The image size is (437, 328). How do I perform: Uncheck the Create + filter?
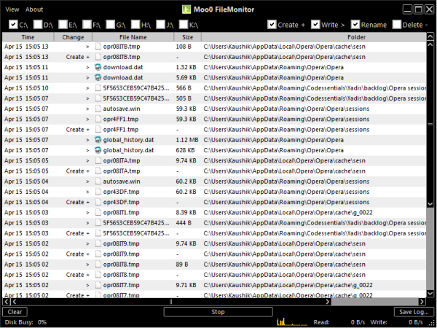272,25
